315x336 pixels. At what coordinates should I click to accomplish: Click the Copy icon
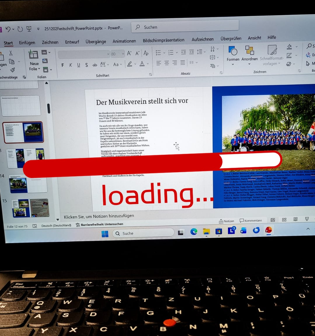click(12, 62)
